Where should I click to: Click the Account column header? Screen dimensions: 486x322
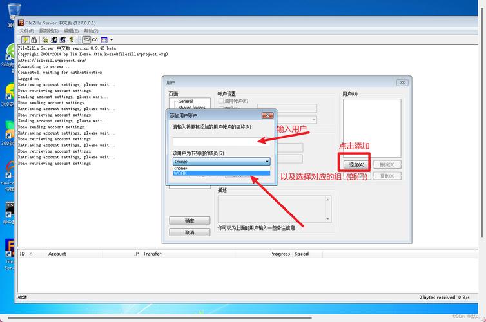(x=57, y=254)
